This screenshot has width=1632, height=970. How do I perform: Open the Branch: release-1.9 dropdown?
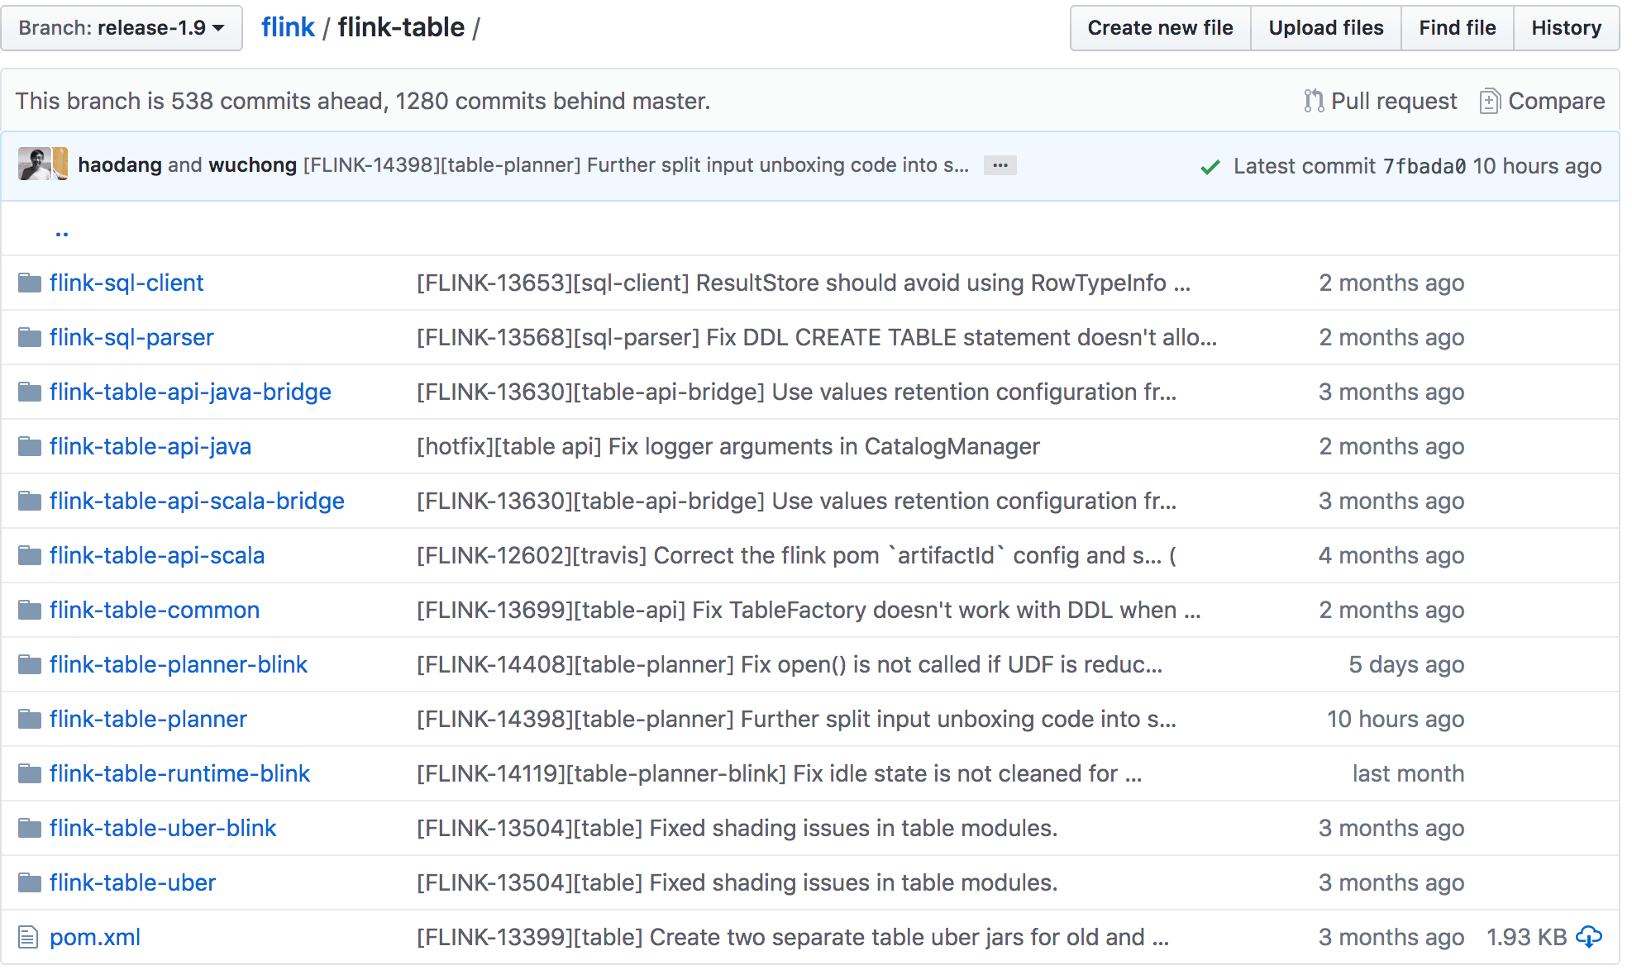pos(122,28)
